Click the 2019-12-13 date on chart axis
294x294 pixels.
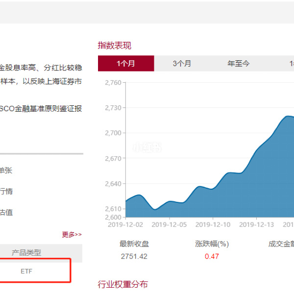click(x=256, y=224)
